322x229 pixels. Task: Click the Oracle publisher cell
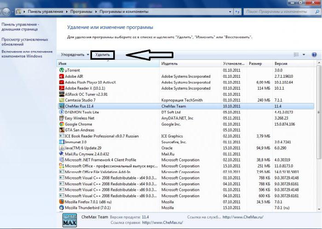pos(167,148)
